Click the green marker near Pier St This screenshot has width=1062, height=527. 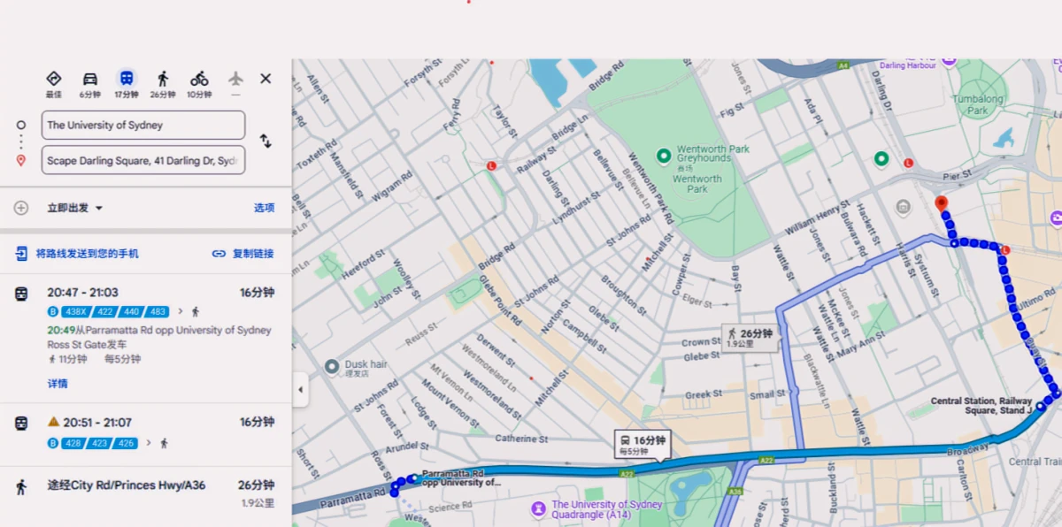[x=881, y=159]
